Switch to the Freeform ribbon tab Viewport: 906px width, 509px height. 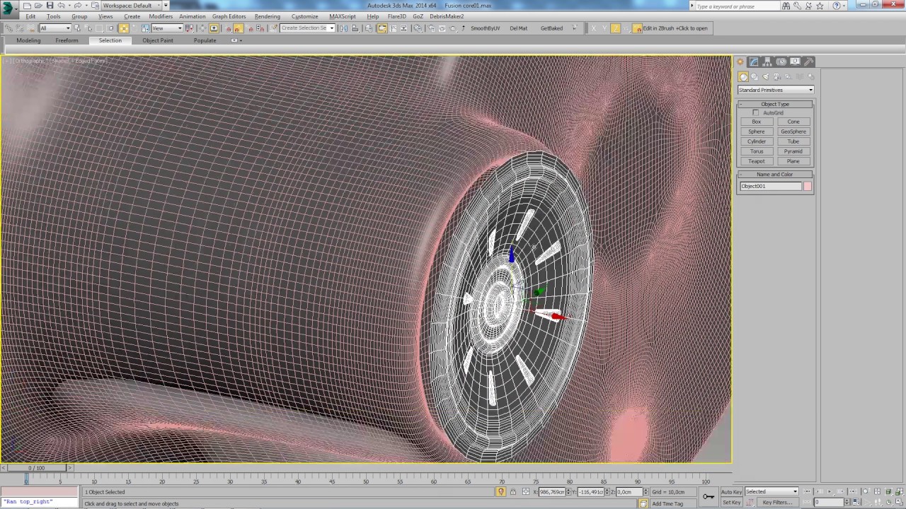[x=67, y=40]
